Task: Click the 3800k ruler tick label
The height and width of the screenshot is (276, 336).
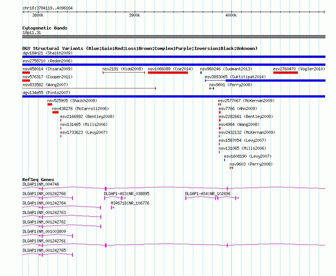Action: click(38, 16)
